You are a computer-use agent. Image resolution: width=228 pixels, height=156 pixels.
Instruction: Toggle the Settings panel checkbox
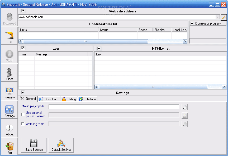tap(23, 92)
